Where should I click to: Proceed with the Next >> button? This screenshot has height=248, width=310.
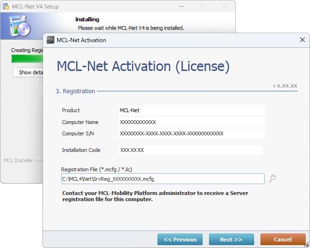[231, 239]
